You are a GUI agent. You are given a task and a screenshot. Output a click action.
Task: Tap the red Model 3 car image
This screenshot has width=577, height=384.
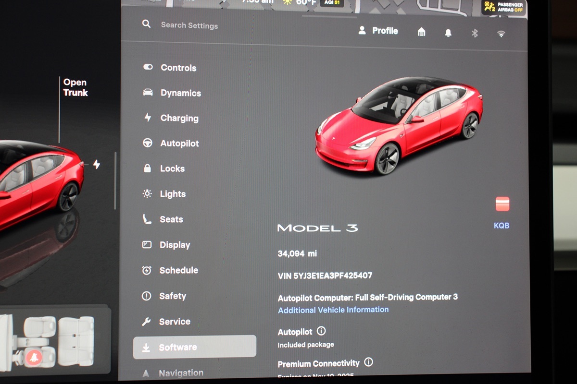point(398,125)
